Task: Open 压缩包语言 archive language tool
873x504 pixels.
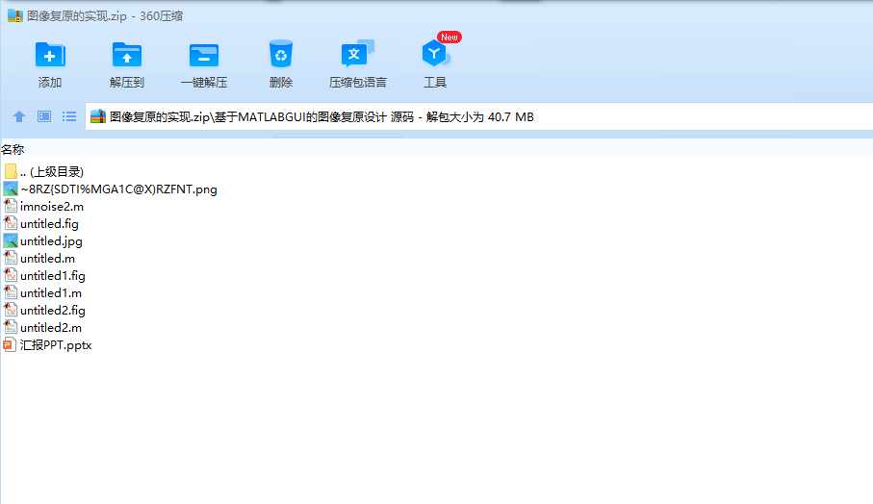Action: (357, 54)
